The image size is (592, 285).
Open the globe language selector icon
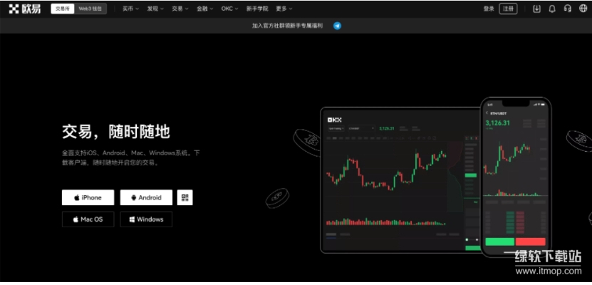582,9
